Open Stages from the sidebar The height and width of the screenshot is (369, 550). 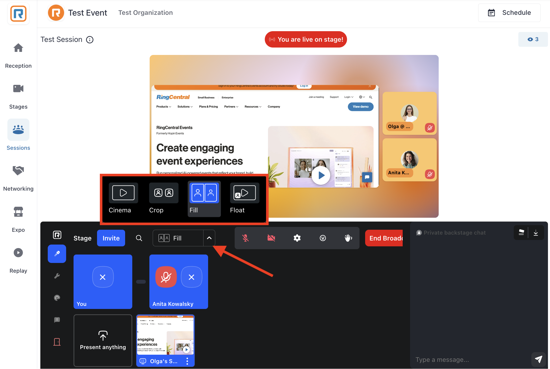(x=18, y=97)
